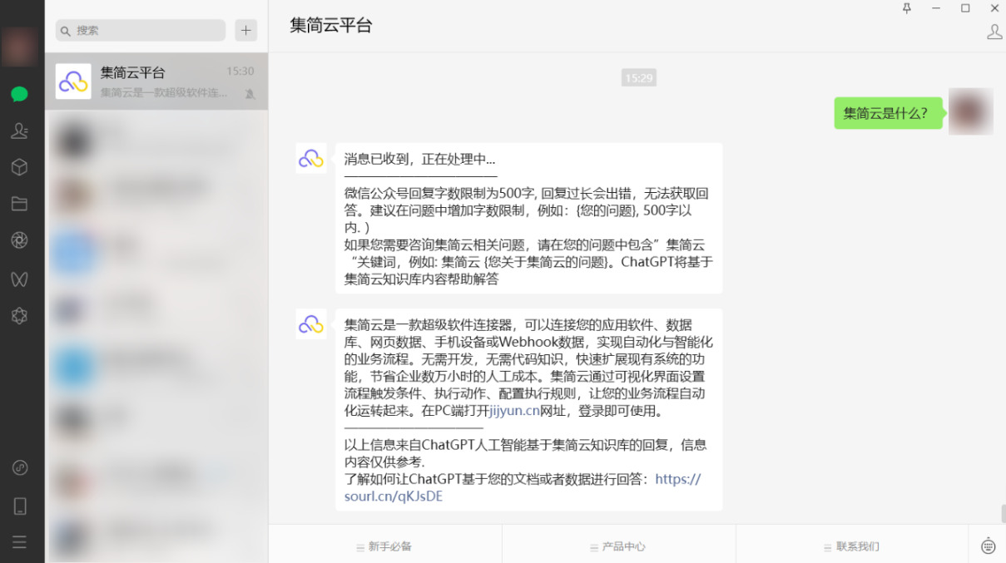Open the Contacts section in sidebar

click(x=20, y=131)
